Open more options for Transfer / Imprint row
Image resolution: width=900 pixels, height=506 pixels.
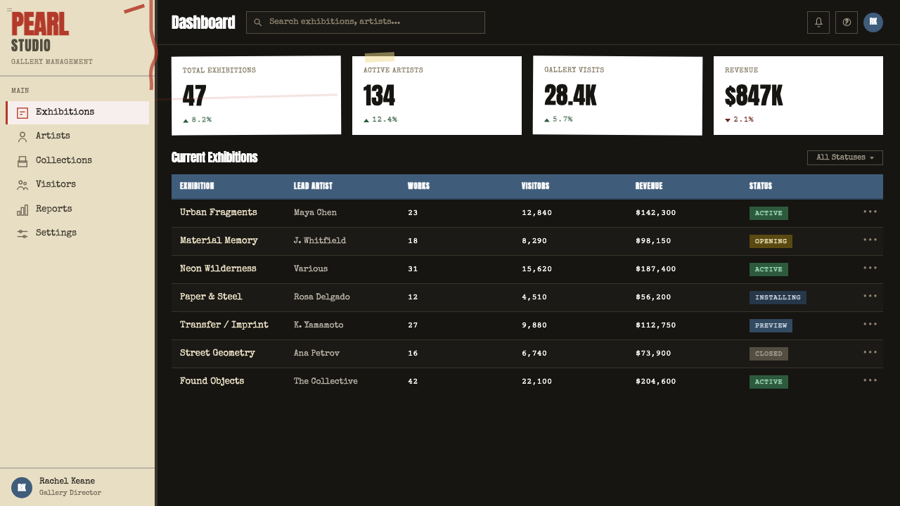[870, 324]
